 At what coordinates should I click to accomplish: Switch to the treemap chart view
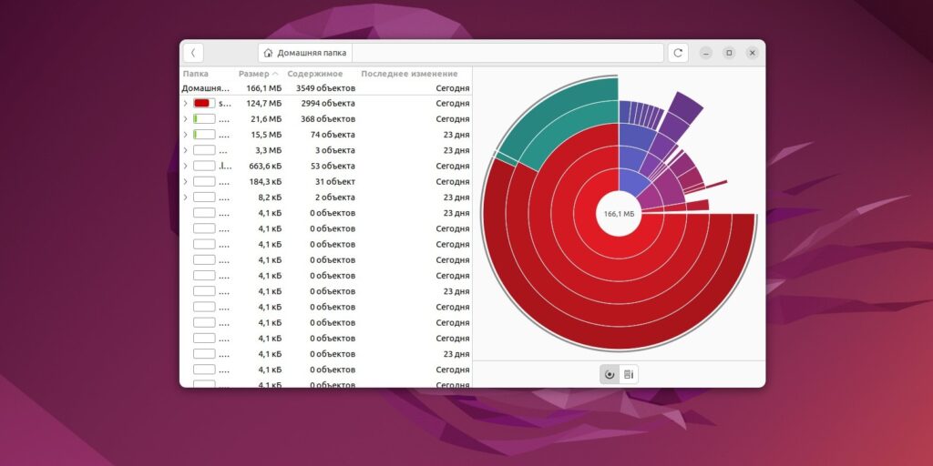click(x=629, y=374)
